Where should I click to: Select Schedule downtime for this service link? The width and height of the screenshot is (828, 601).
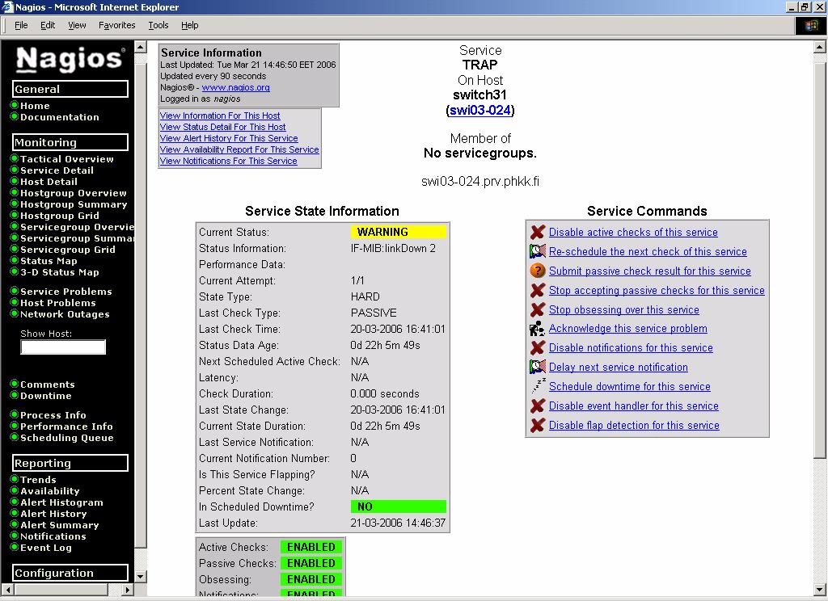tap(629, 386)
